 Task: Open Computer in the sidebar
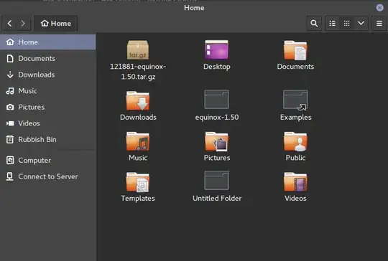click(47, 161)
